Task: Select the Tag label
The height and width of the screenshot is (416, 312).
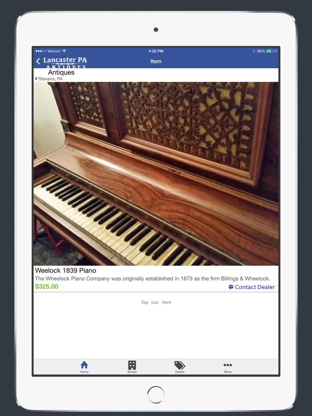Action: click(144, 302)
